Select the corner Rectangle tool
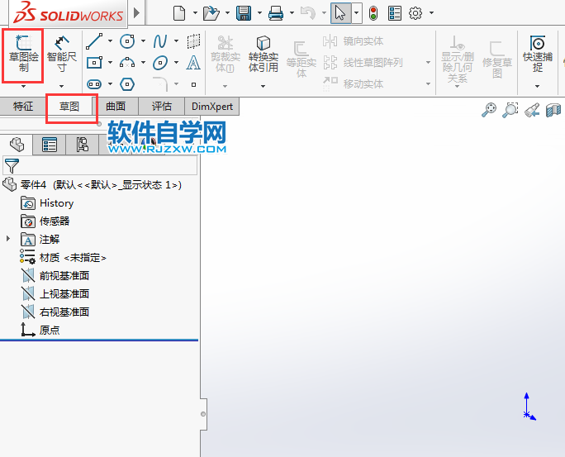This screenshot has width=565, height=457. (x=94, y=63)
